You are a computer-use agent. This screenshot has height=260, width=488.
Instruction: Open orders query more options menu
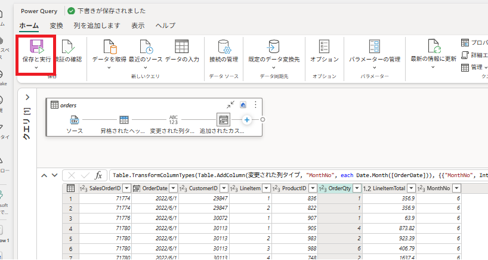pyautogui.click(x=255, y=105)
